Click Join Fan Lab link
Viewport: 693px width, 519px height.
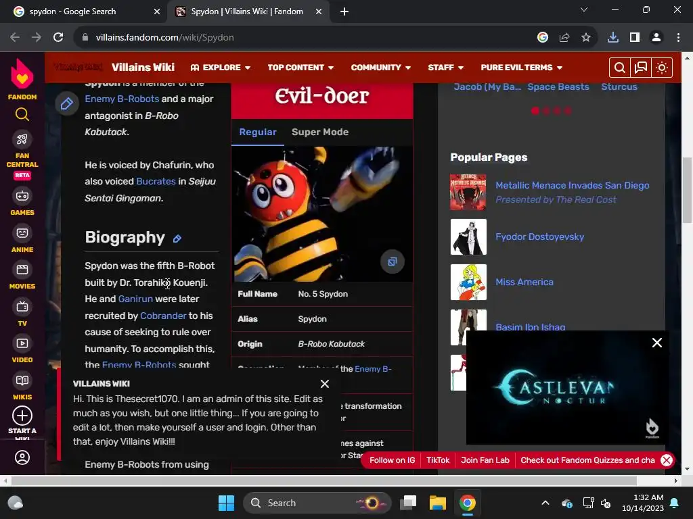pyautogui.click(x=485, y=460)
